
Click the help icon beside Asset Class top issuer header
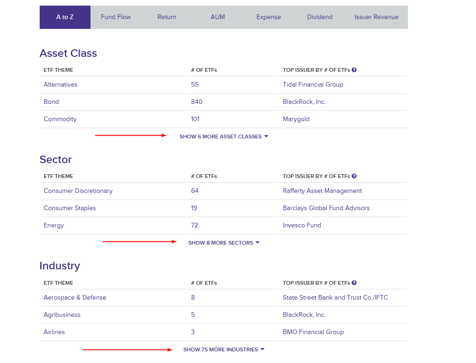tap(354, 70)
